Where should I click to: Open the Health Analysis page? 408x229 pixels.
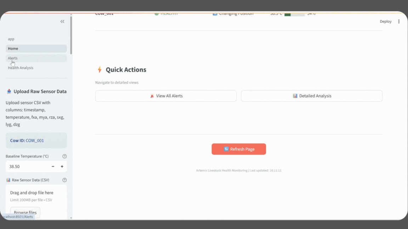(21, 68)
